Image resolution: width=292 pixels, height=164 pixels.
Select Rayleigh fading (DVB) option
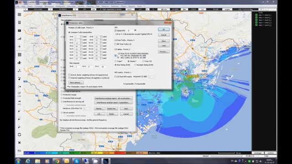click(x=135, y=65)
